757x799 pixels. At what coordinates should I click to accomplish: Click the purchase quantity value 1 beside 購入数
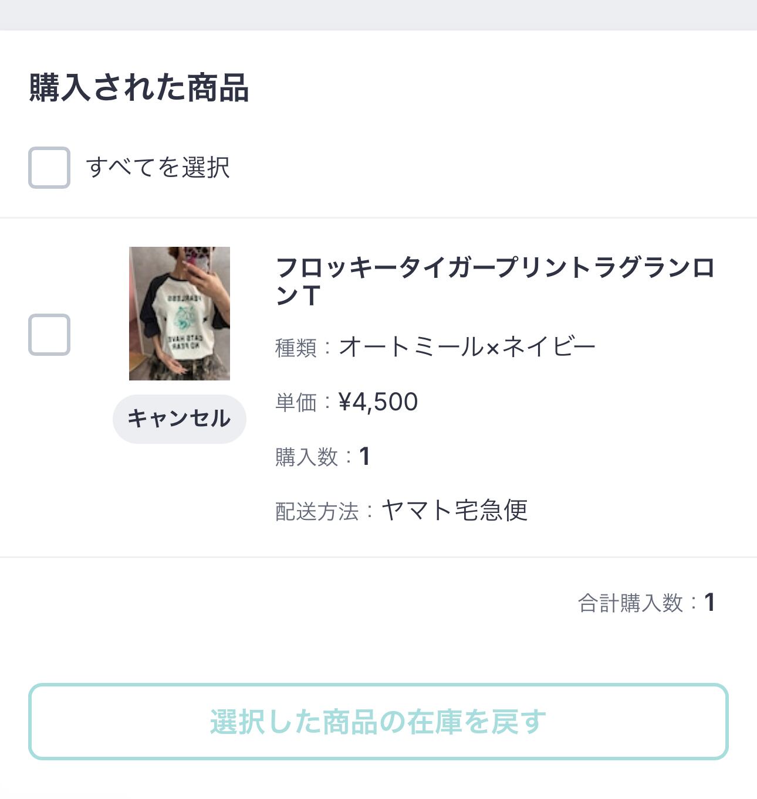pyautogui.click(x=364, y=457)
